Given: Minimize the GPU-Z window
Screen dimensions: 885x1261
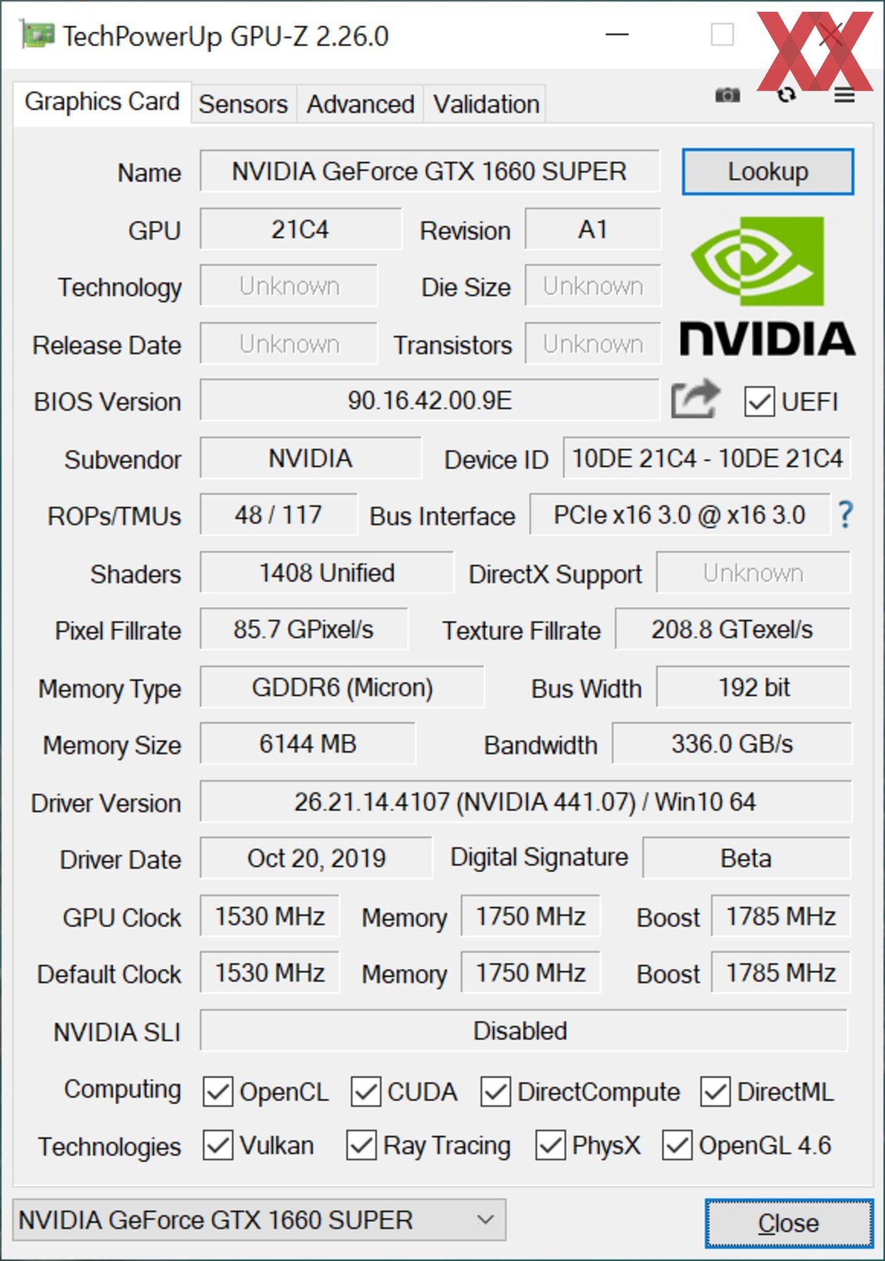Looking at the screenshot, I should coord(616,35).
